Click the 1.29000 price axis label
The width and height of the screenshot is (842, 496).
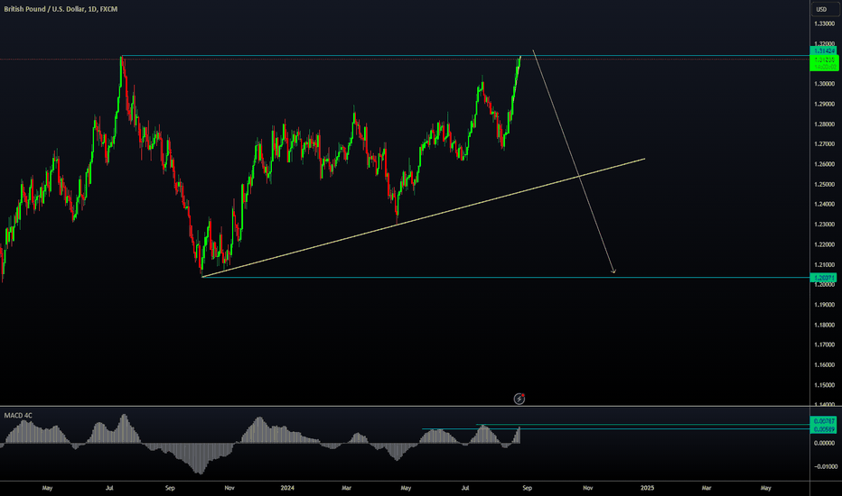pos(824,104)
